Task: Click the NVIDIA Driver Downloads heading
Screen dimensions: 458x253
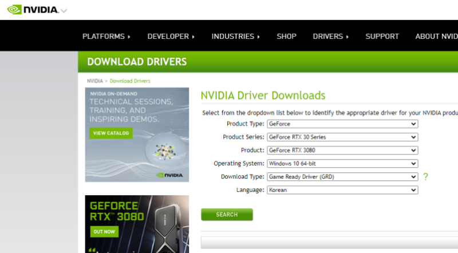Action: [x=263, y=96]
